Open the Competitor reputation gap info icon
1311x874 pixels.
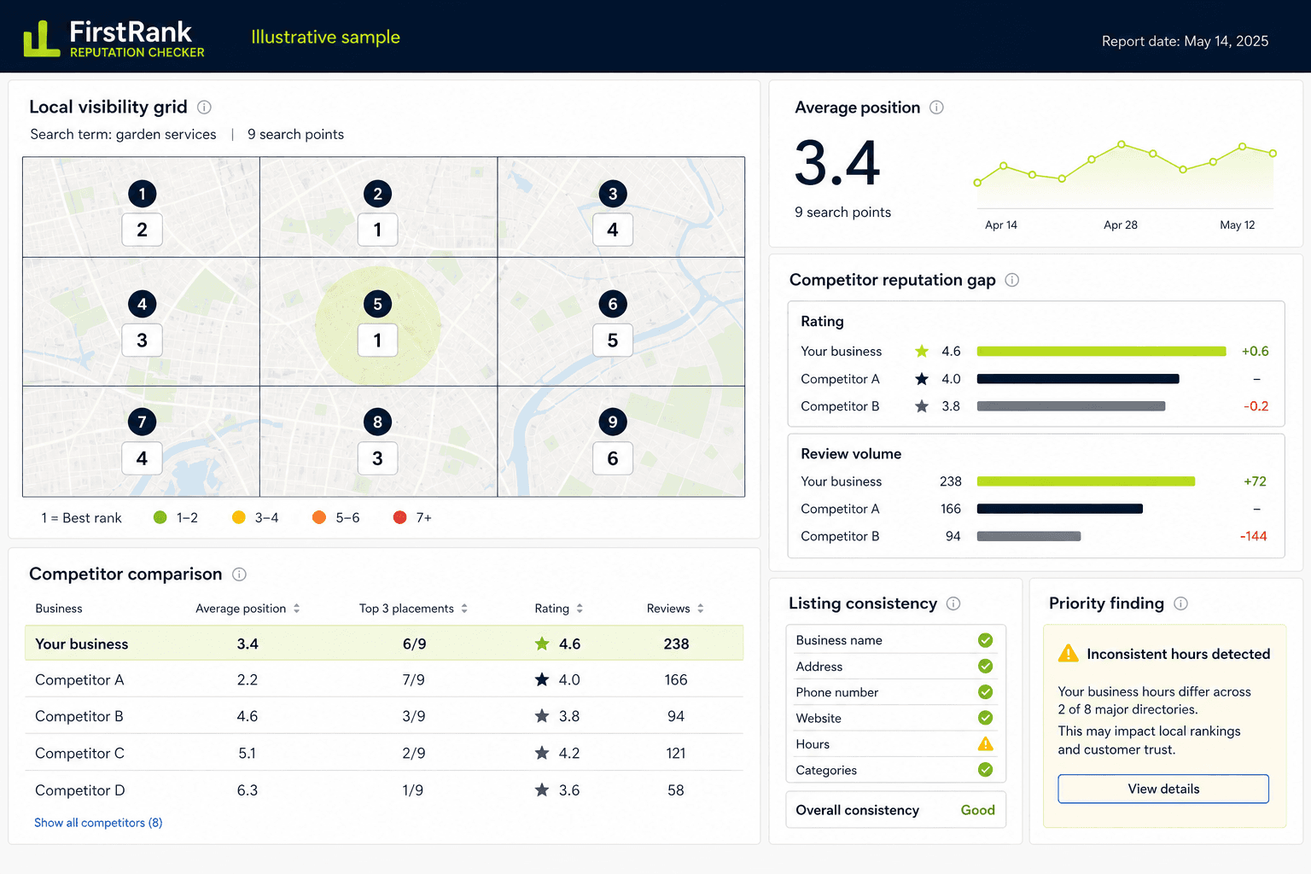coord(1011,280)
